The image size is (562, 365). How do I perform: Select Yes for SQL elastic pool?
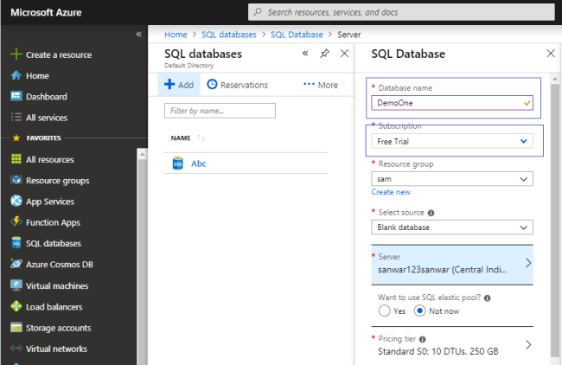(384, 311)
